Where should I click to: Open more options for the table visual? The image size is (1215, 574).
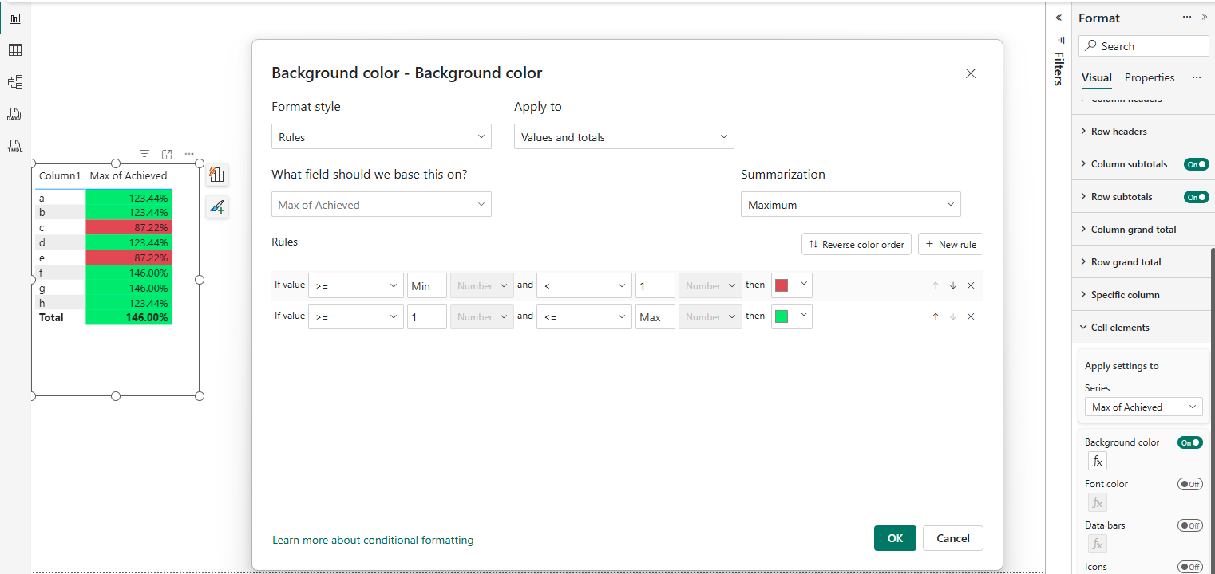tap(189, 154)
